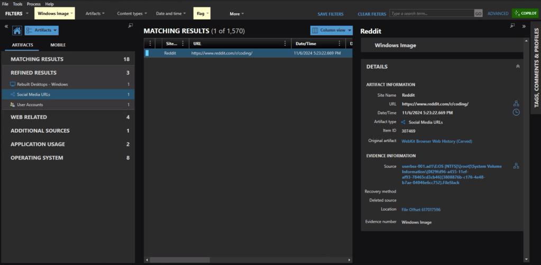Click Clear Filters
This screenshot has width=541, height=265.
pyautogui.click(x=372, y=14)
